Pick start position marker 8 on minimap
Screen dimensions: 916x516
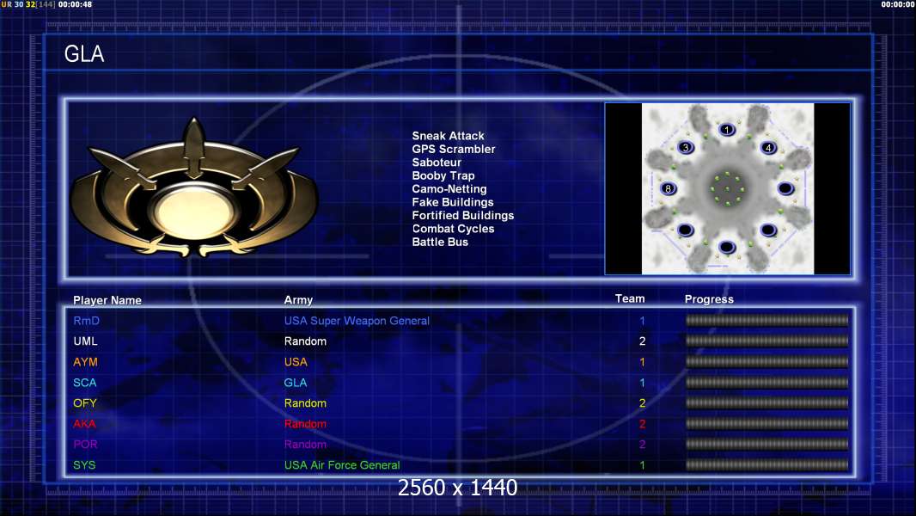coord(669,188)
